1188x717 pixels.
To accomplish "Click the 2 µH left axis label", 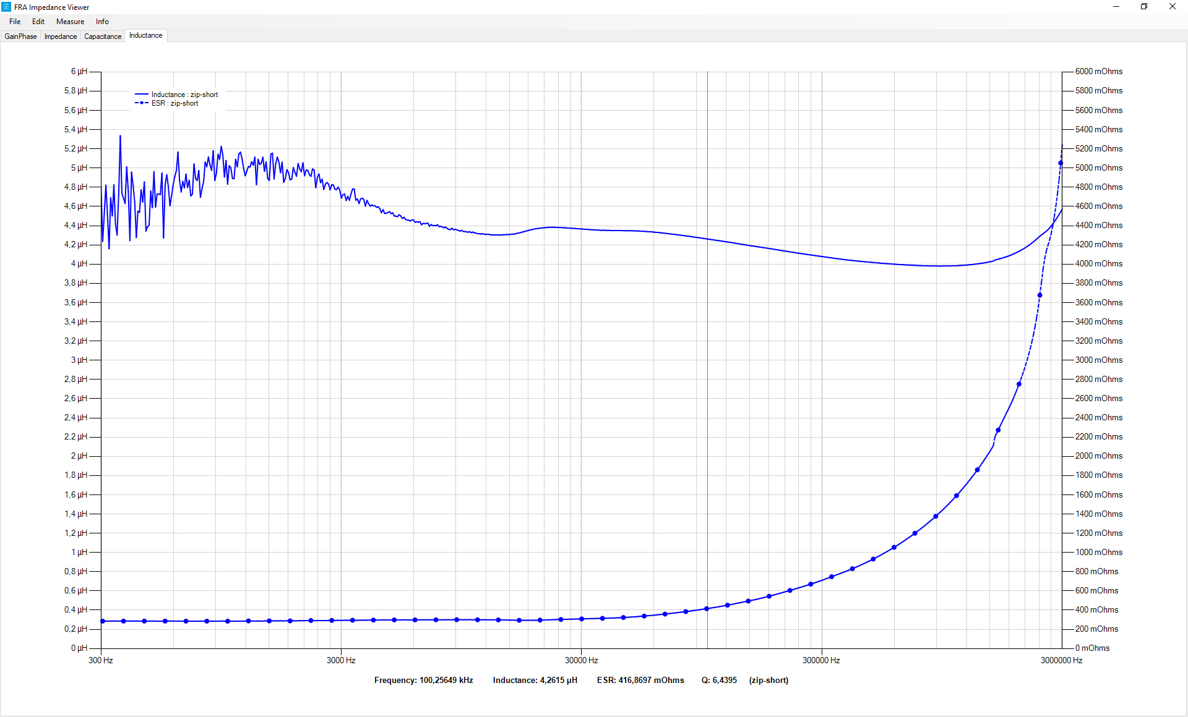I will tap(79, 456).
